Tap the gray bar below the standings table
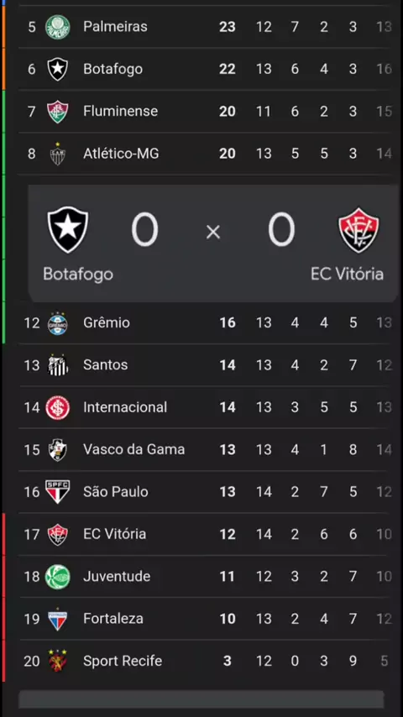Viewport: 403px width, 717px height. 201,699
